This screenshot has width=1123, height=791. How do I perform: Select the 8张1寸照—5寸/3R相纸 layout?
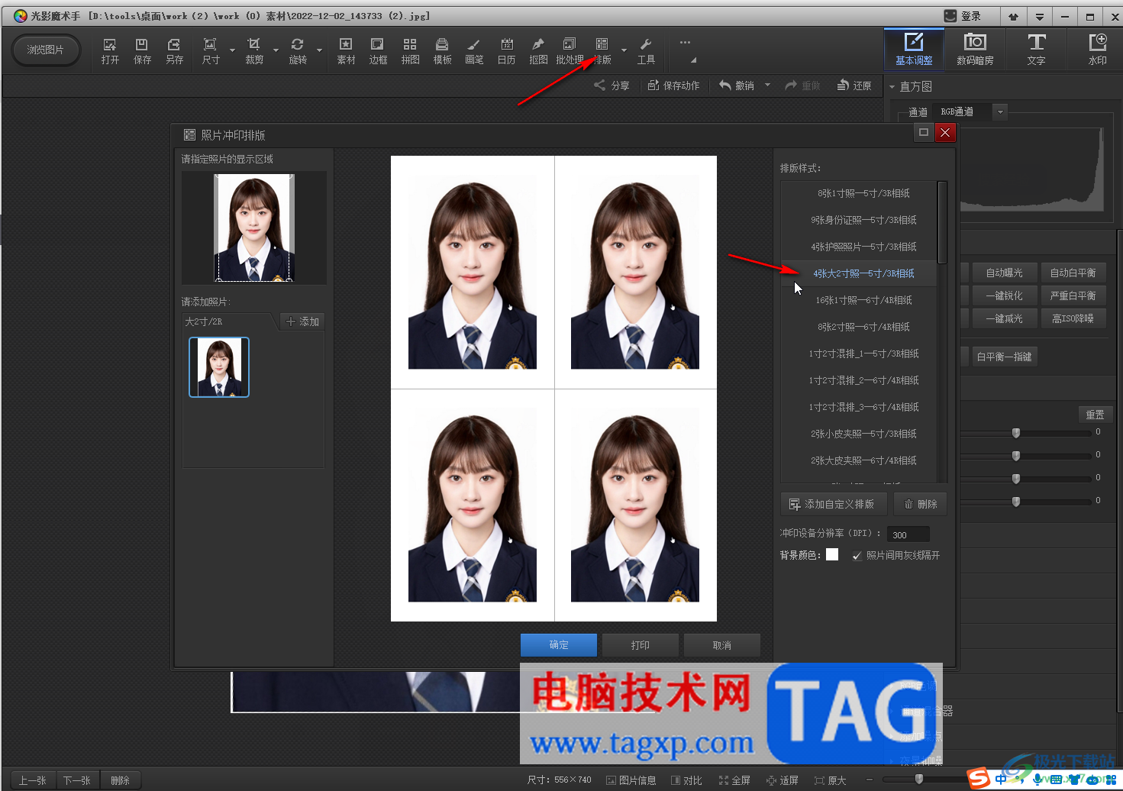click(x=863, y=193)
